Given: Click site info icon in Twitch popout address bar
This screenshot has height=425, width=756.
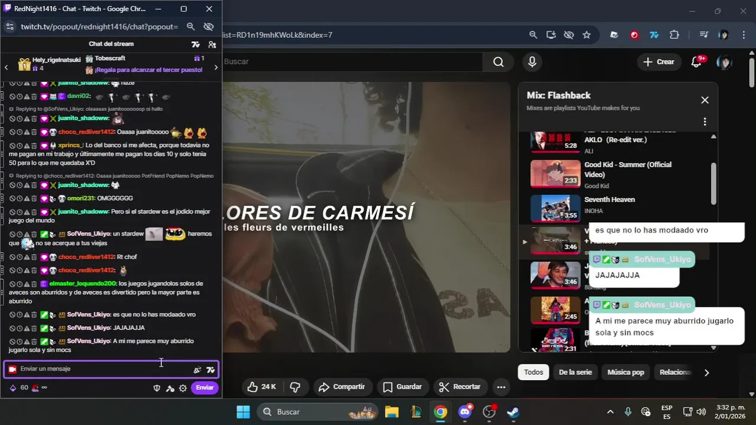Looking at the screenshot, I should point(9,27).
